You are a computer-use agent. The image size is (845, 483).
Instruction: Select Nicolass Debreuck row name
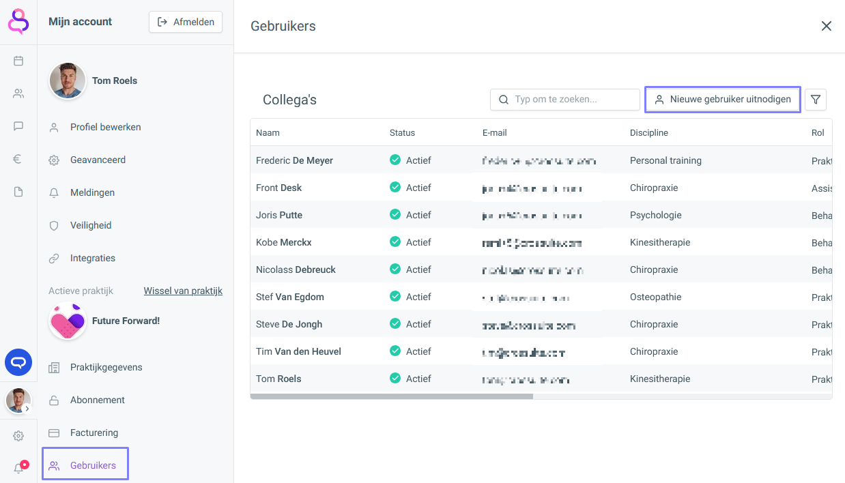coord(296,269)
